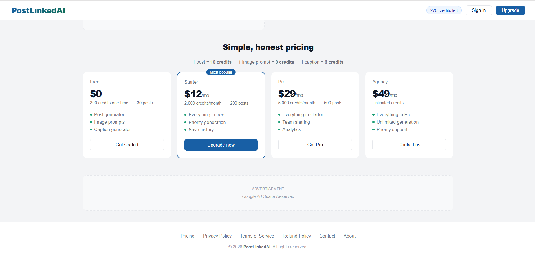Click the '~200 posts' text
The image size is (535, 257).
point(238,103)
